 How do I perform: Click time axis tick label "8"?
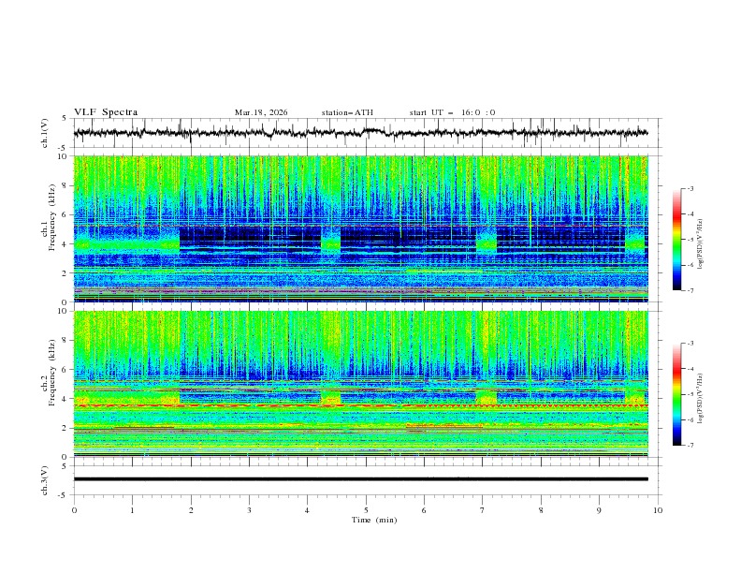tap(541, 510)
